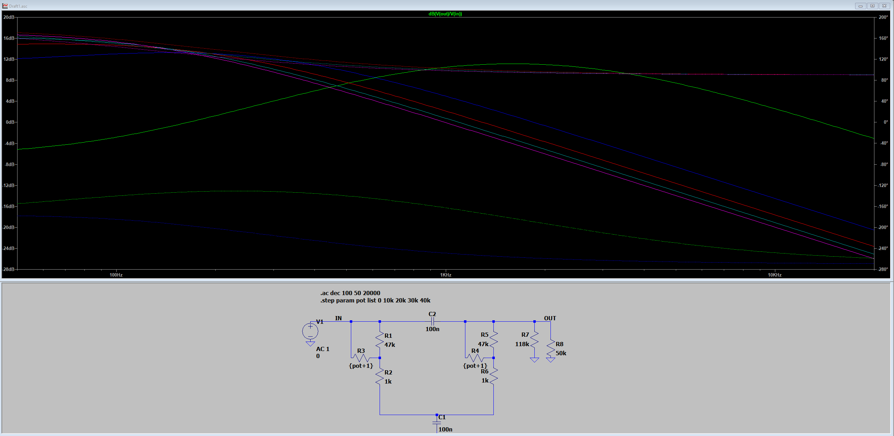Click the .step param pot list directive
This screenshot has height=436, width=894.
(x=375, y=300)
